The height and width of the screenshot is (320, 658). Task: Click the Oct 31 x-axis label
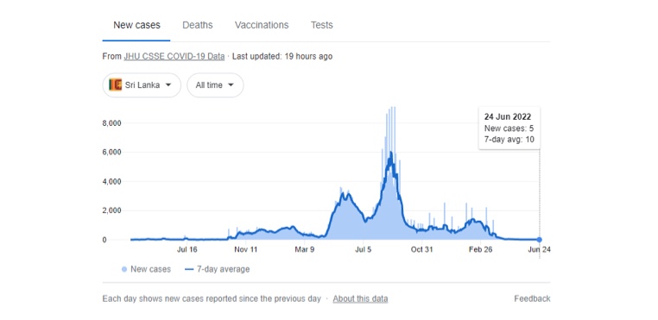pyautogui.click(x=421, y=249)
